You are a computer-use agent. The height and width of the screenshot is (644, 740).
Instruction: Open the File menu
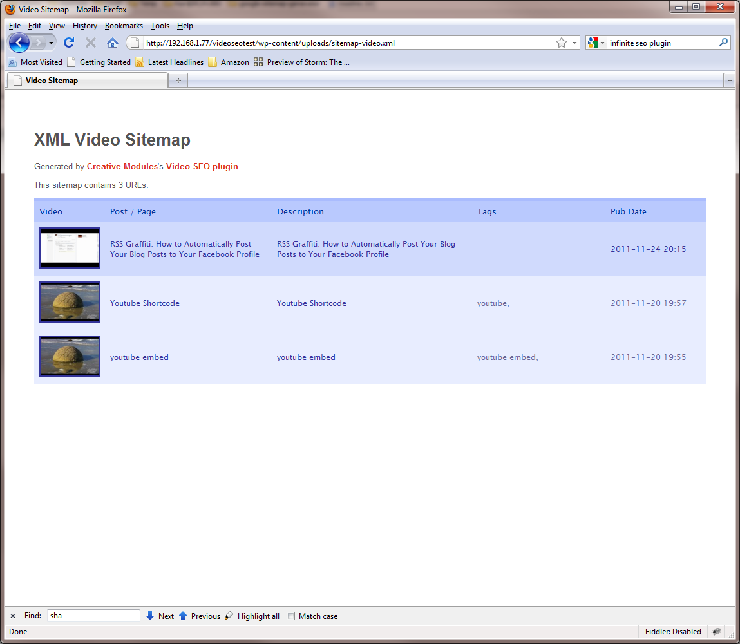[15, 26]
